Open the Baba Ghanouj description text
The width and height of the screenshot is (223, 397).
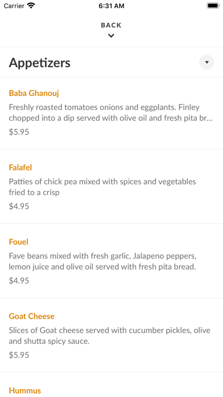point(110,113)
